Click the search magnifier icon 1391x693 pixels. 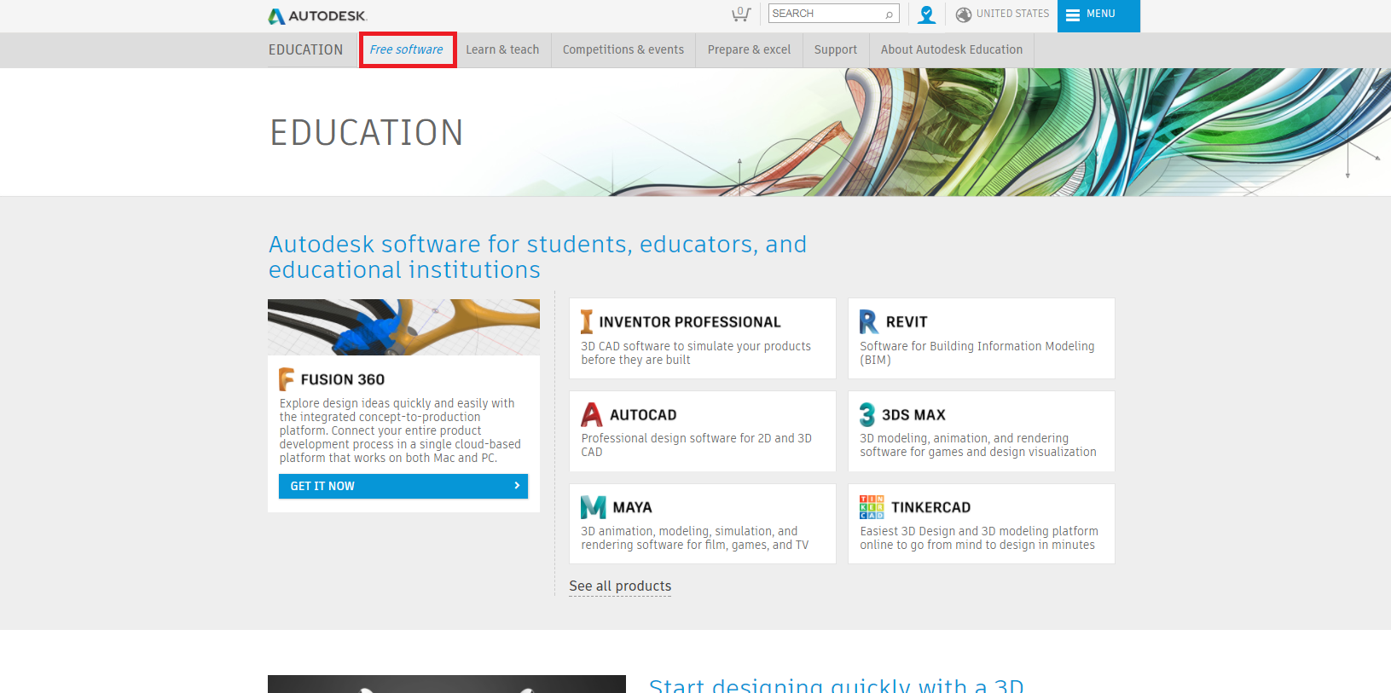coord(889,14)
